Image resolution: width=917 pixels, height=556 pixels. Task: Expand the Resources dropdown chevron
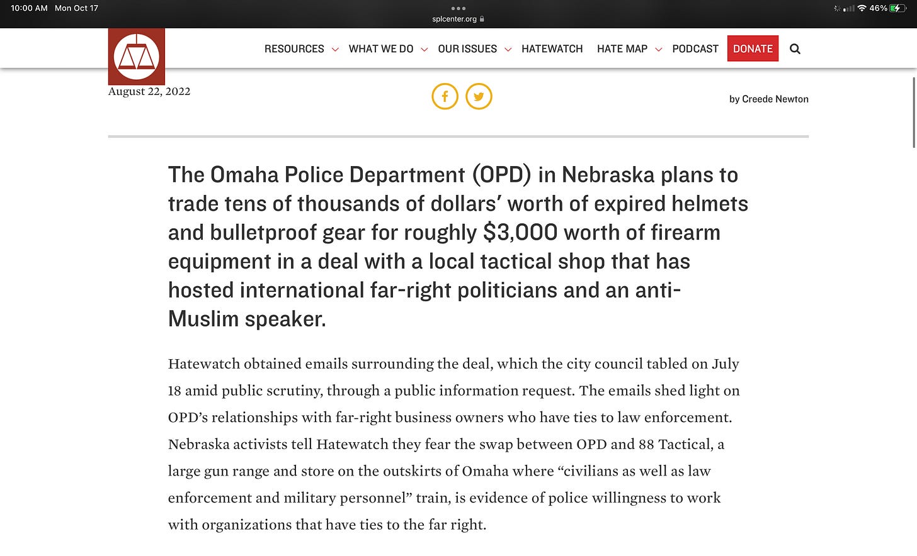point(335,49)
